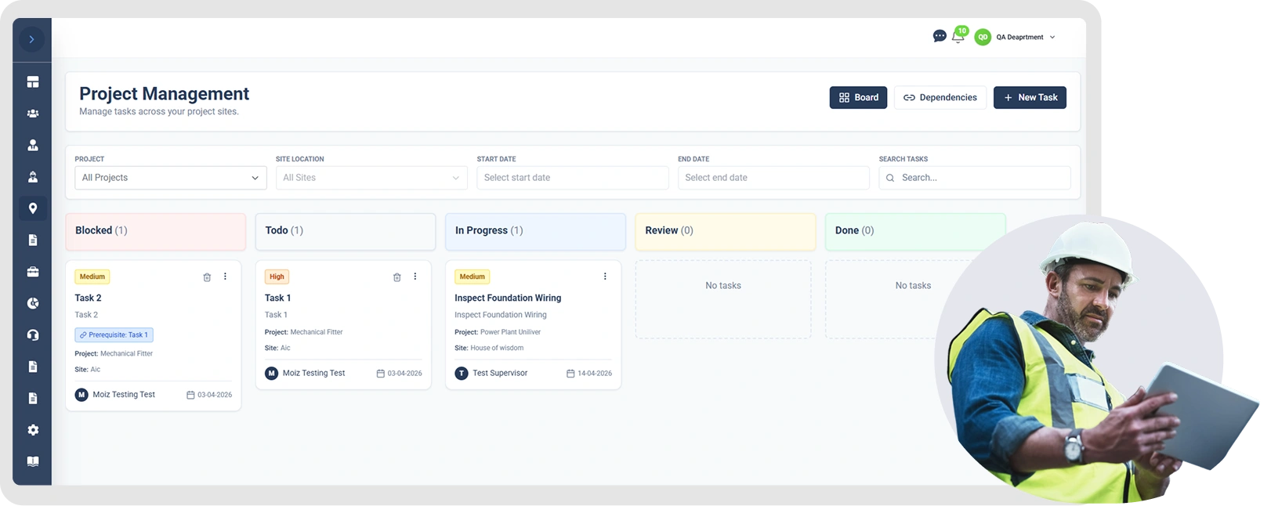Click the Todo column header
1271x506 pixels.
(346, 232)
